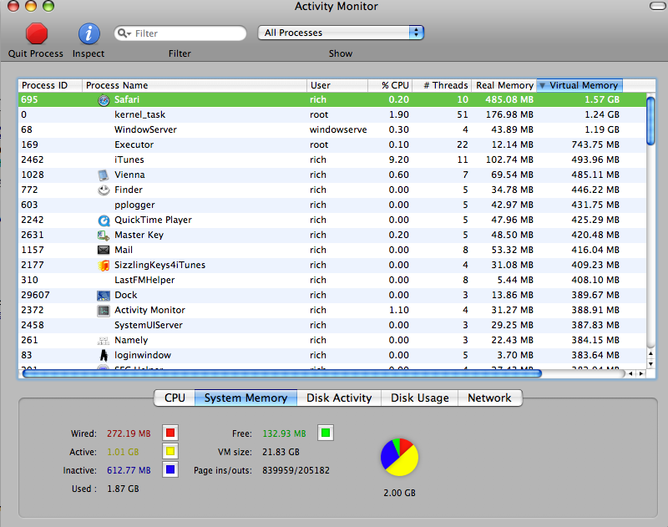
Task: Click the QuickTime Player icon
Action: tap(104, 220)
